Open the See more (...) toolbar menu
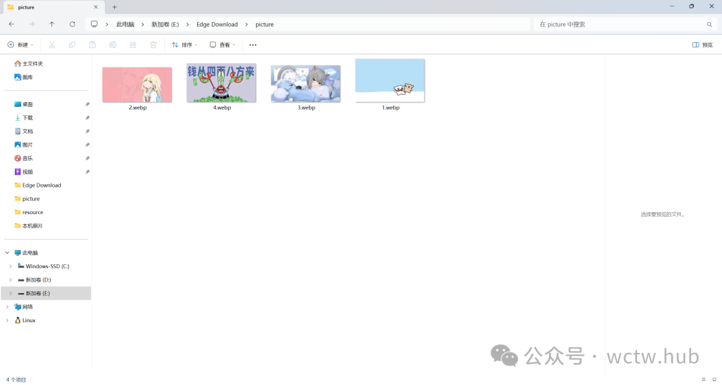The height and width of the screenshot is (385, 722). (x=252, y=45)
